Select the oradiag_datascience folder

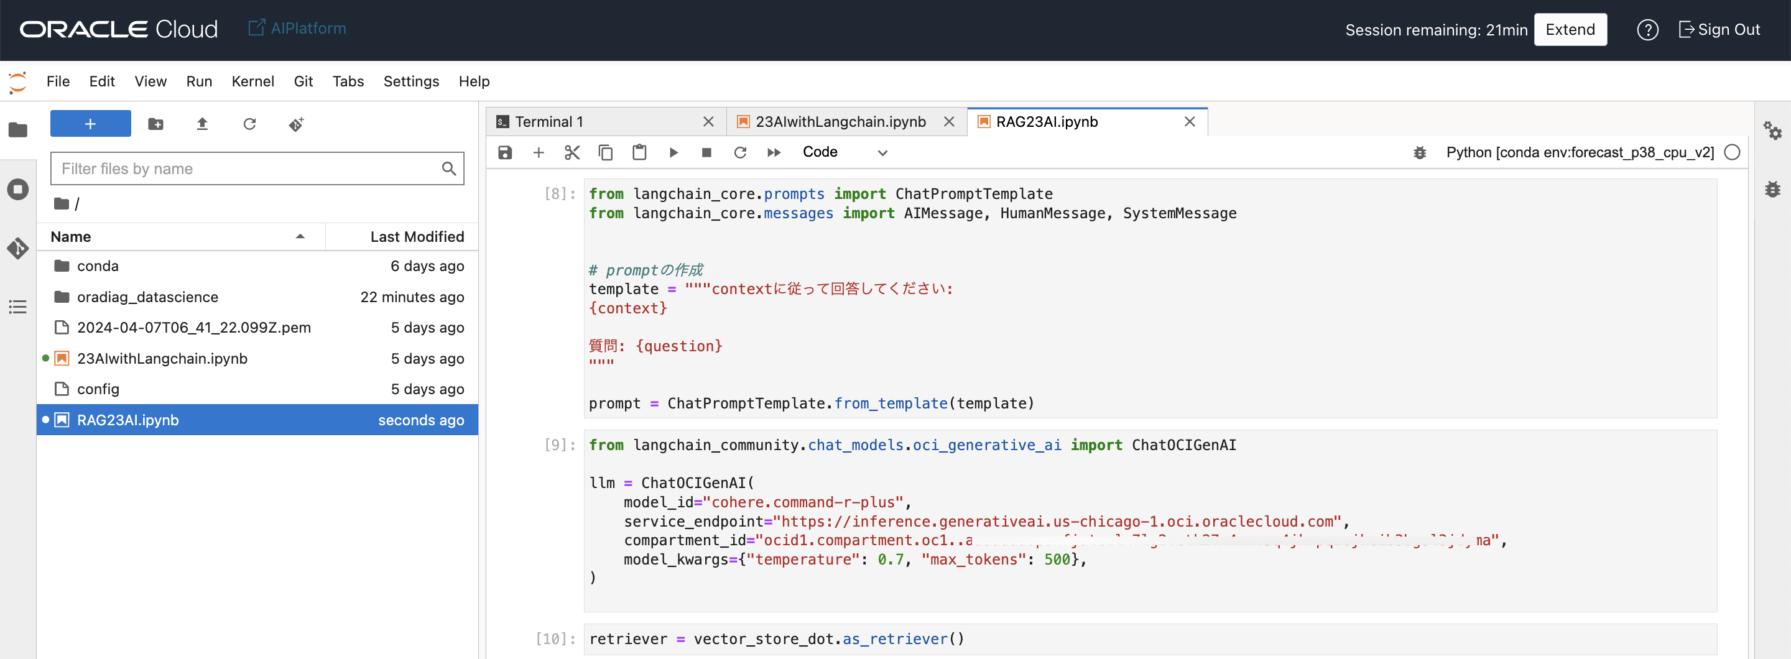[257, 297]
